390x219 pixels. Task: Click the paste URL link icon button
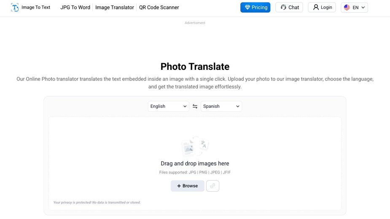click(212, 186)
